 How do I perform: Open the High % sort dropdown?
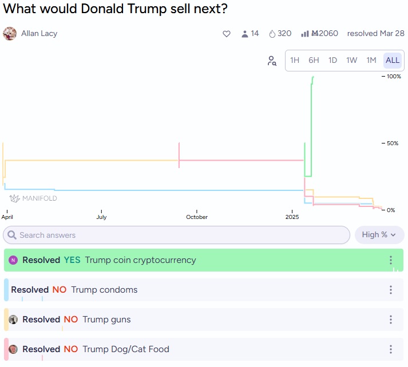(379, 235)
